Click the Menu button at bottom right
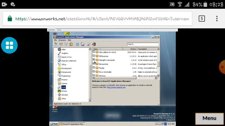The image size is (225, 126). click(x=210, y=118)
